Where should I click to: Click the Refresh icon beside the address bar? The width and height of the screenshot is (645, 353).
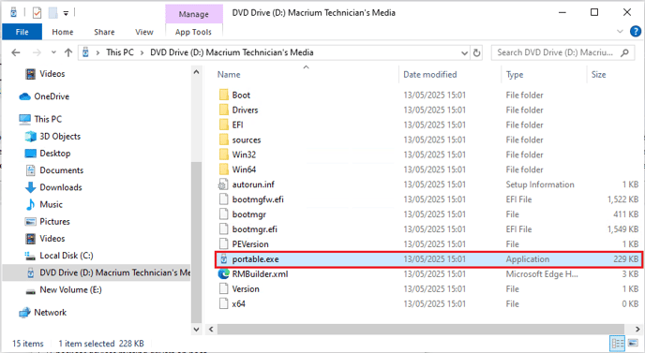(x=476, y=52)
